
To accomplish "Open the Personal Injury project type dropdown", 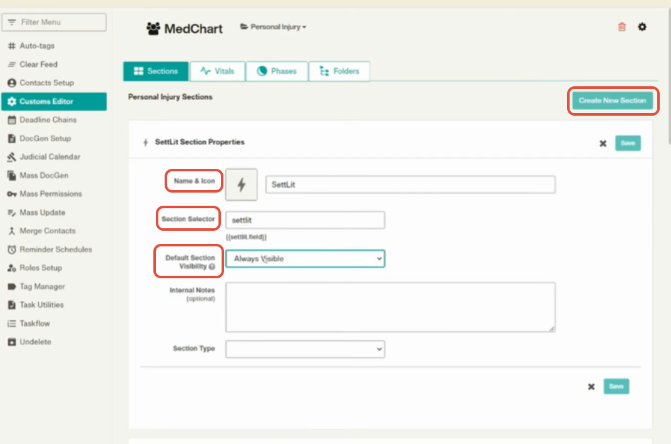I will (x=273, y=27).
